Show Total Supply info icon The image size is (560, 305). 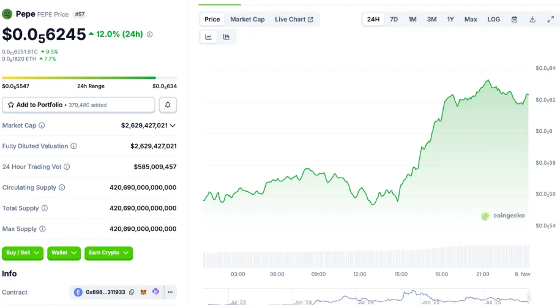coord(44,208)
